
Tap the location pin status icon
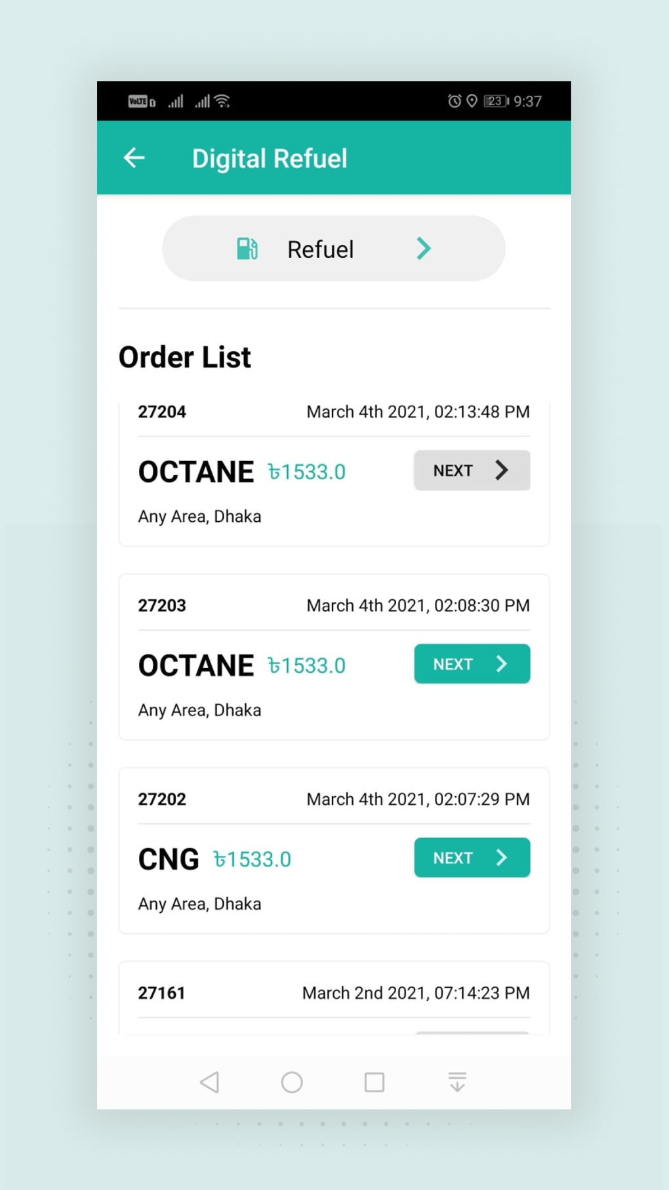tap(472, 101)
